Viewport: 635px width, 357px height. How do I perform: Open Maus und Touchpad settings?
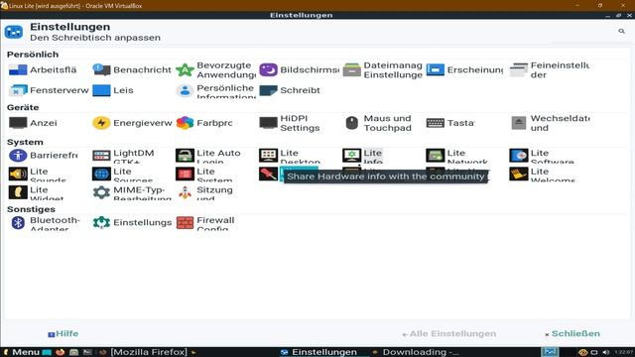click(377, 123)
